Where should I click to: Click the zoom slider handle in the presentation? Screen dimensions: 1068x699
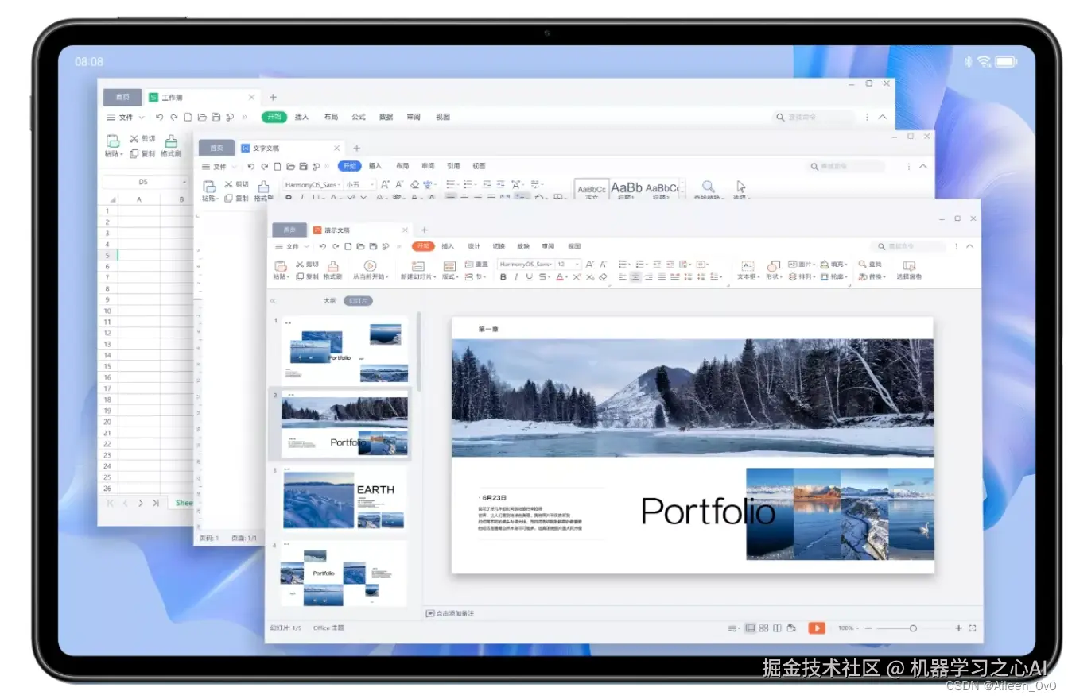pyautogui.click(x=913, y=628)
